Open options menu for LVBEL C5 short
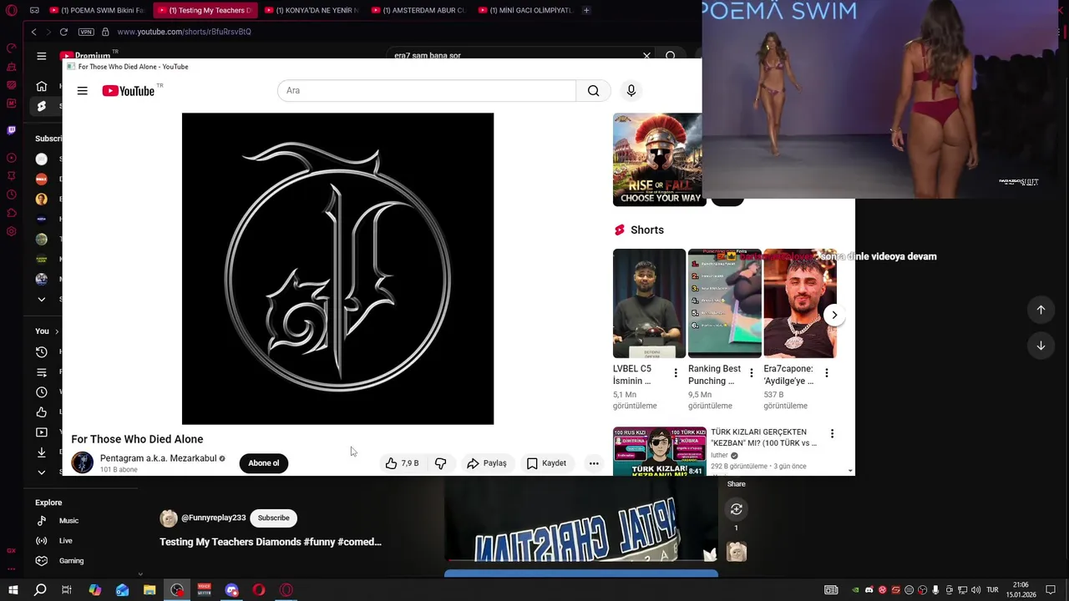This screenshot has height=601, width=1069. 676,373
